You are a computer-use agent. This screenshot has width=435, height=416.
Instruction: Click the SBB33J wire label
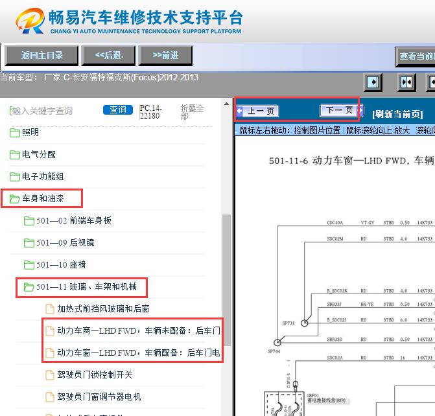pyautogui.click(x=335, y=305)
